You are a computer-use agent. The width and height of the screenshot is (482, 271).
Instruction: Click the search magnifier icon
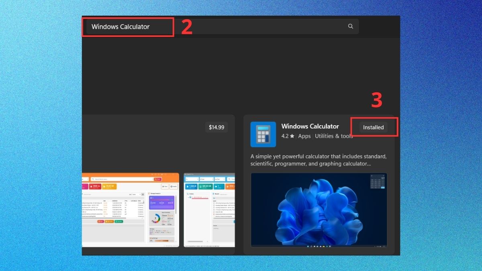click(350, 26)
